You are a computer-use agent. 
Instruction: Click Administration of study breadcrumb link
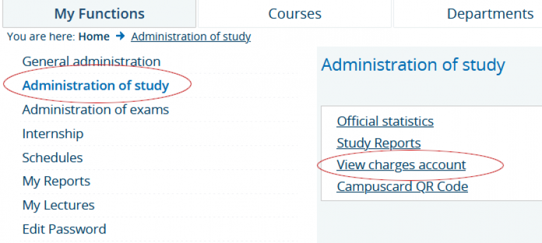pyautogui.click(x=191, y=36)
